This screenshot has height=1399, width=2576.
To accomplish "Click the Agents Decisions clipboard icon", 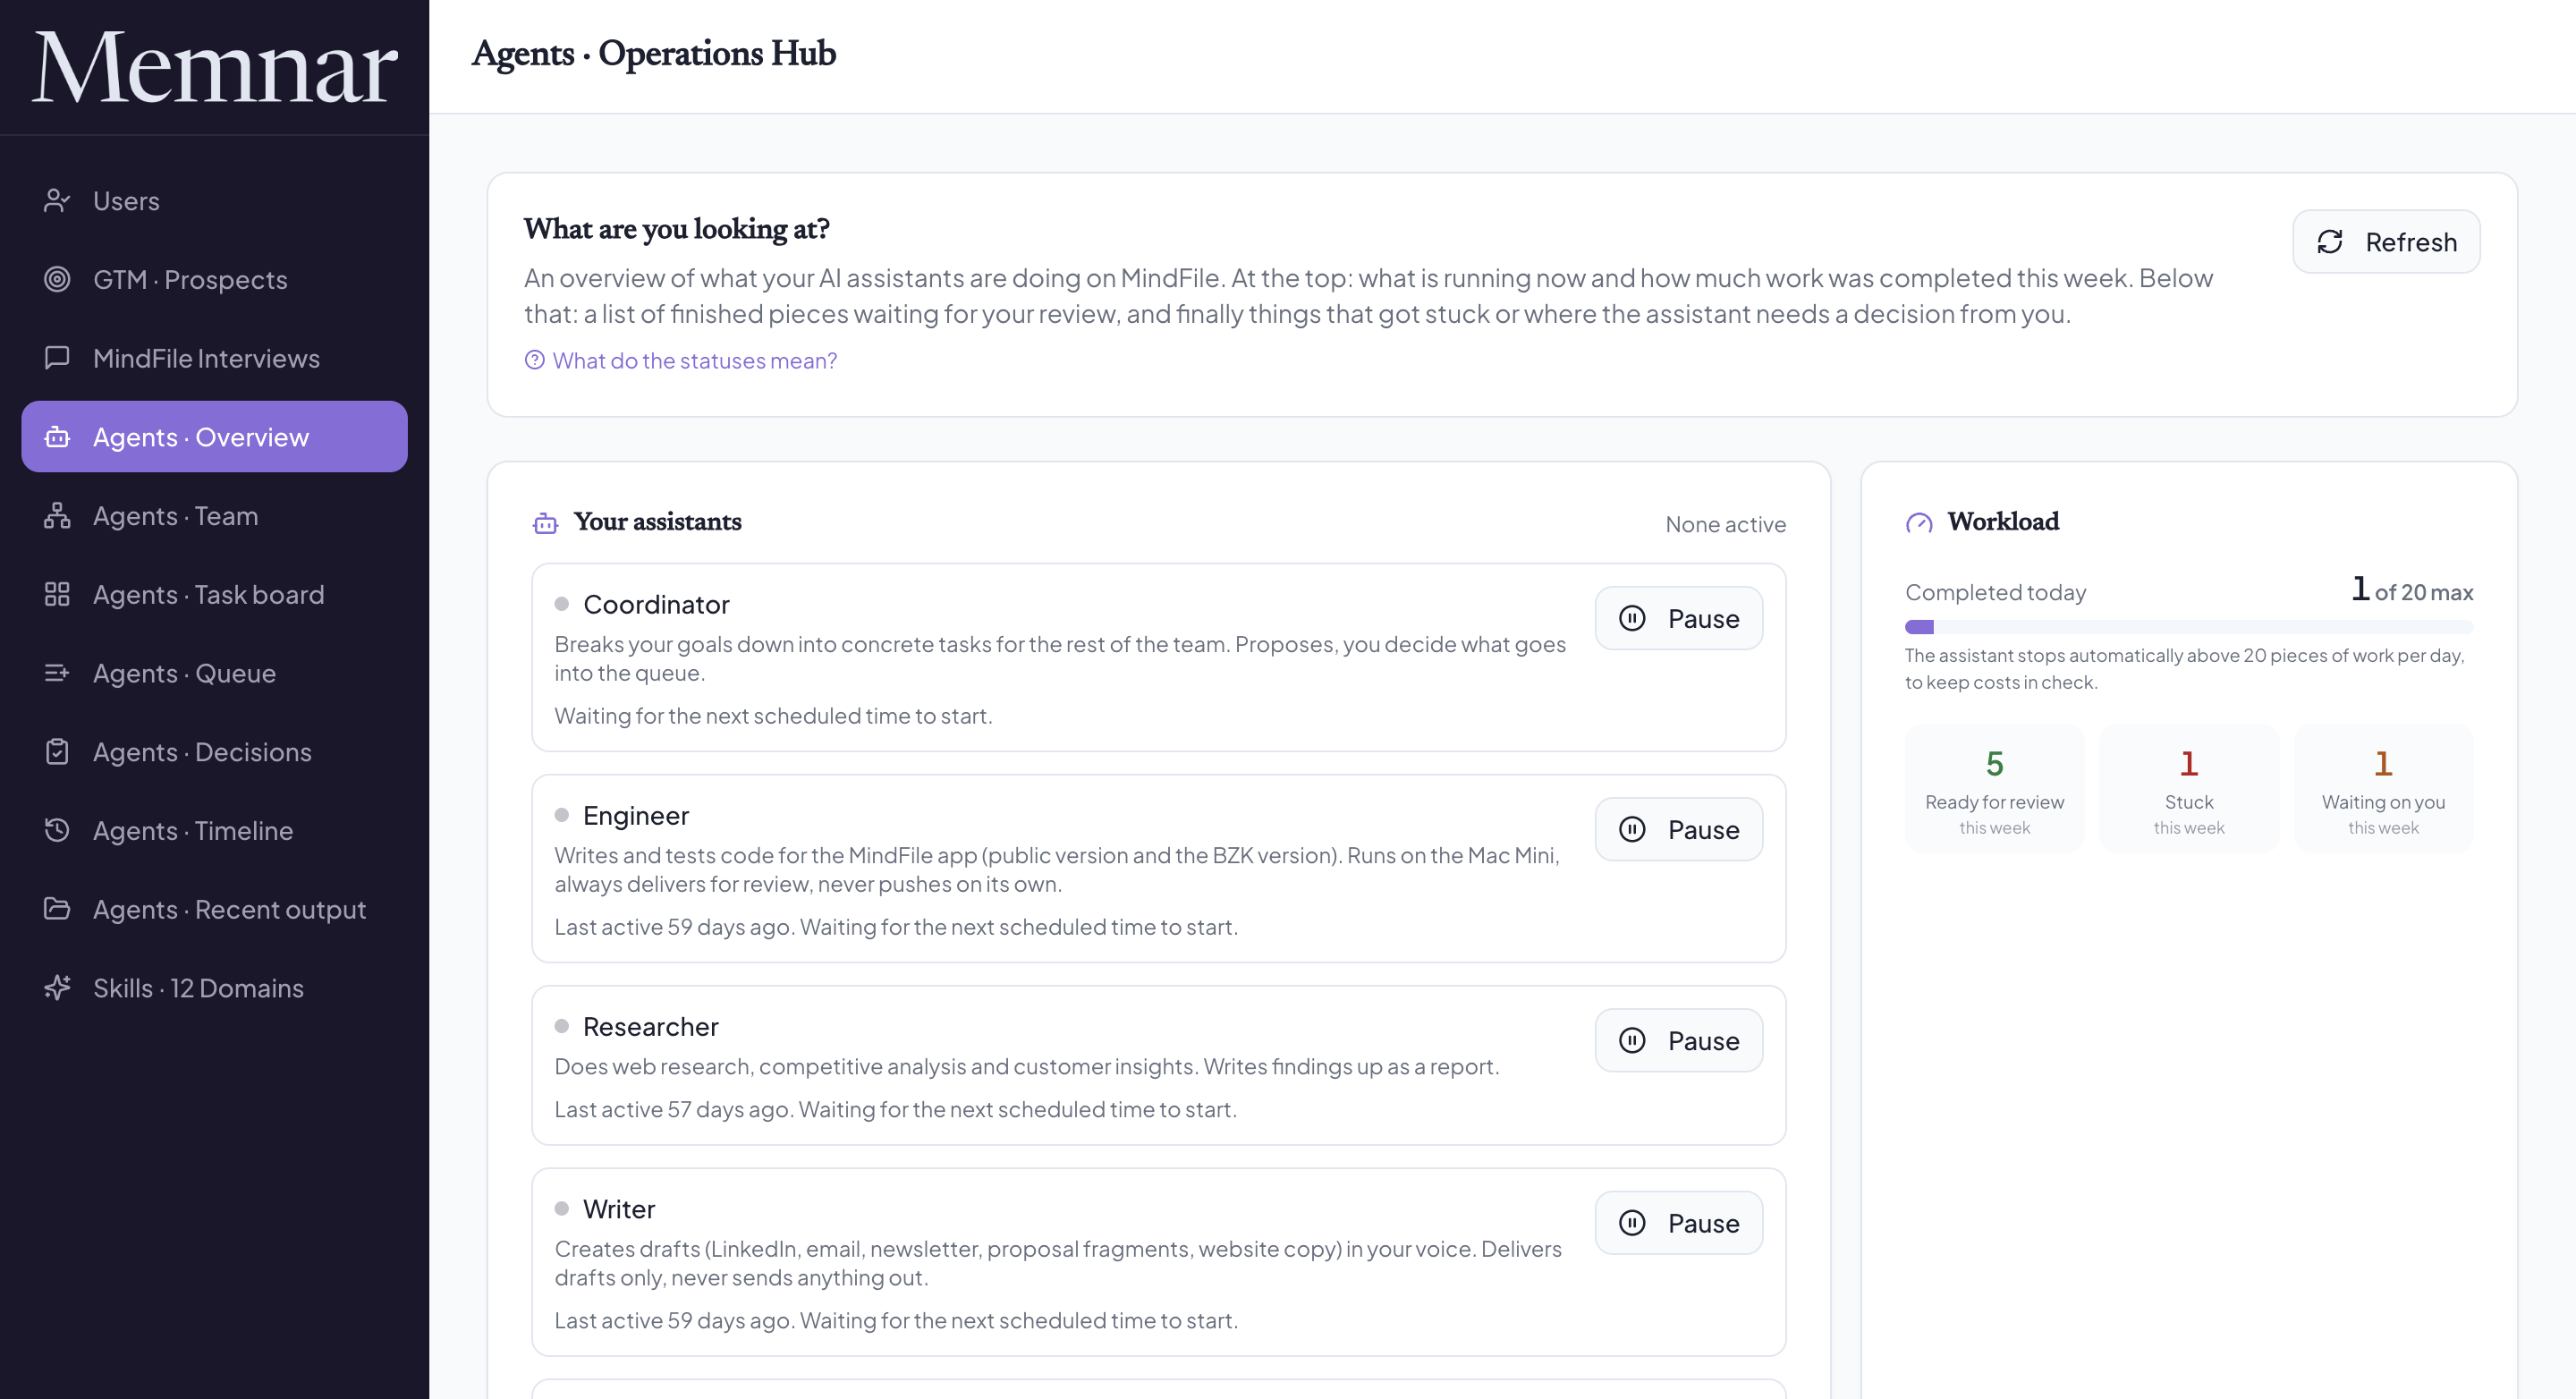I will [57, 752].
